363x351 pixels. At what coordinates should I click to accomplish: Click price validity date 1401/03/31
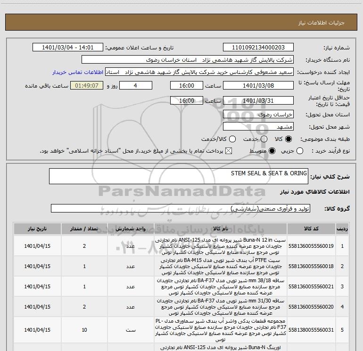coord(258,100)
